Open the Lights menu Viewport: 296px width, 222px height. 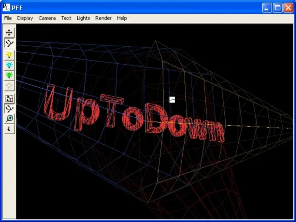pyautogui.click(x=83, y=18)
